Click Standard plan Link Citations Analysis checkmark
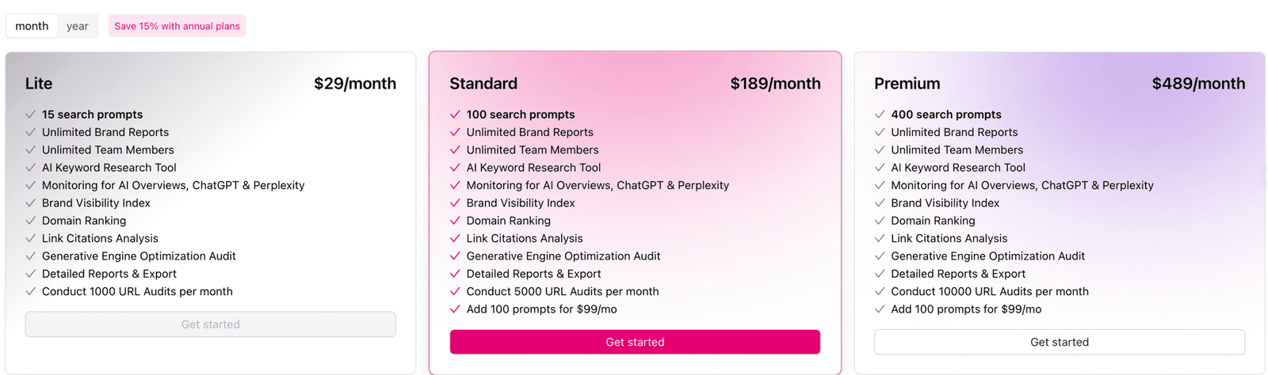The width and height of the screenshot is (1268, 375). tap(455, 238)
